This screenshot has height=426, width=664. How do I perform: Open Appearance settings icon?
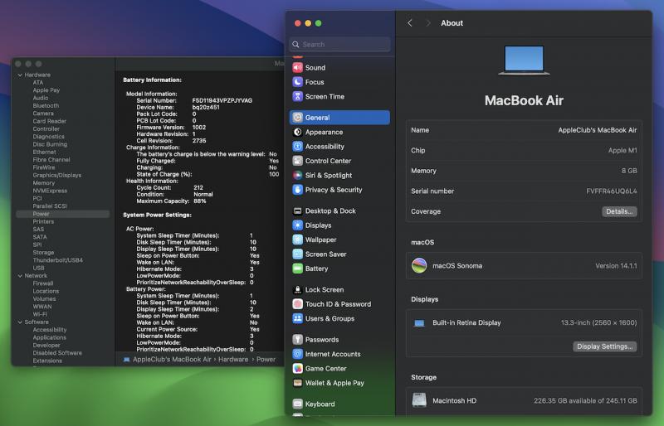tap(298, 132)
